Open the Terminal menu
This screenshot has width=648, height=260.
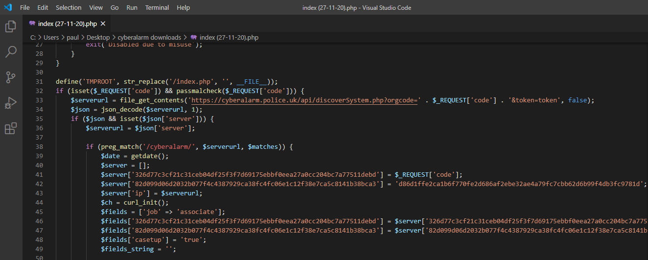(157, 8)
